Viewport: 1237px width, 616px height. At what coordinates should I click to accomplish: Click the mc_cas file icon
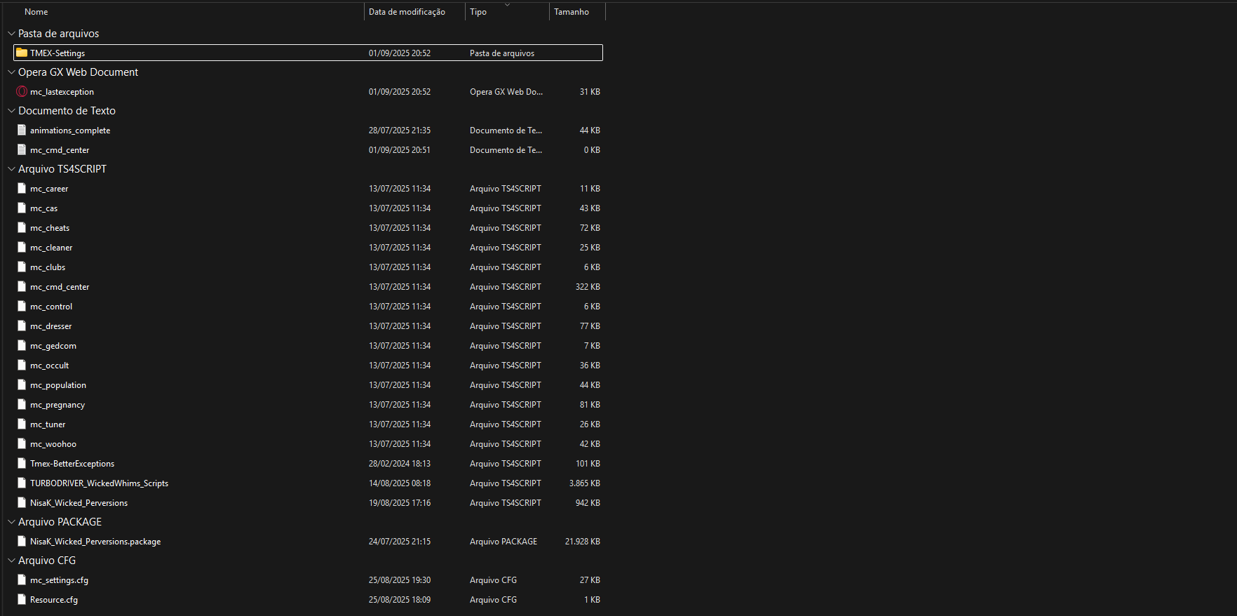click(22, 208)
